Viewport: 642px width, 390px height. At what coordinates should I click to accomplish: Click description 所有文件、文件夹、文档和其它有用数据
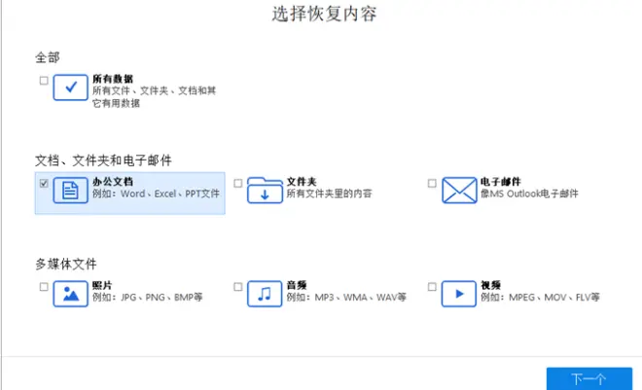coord(154,97)
